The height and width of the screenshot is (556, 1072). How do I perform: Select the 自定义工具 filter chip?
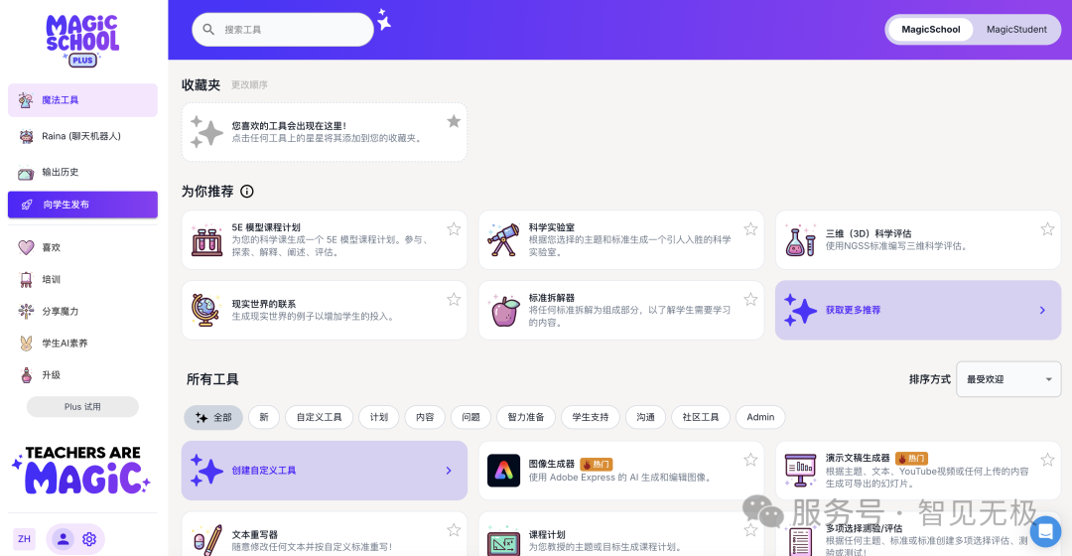pyautogui.click(x=319, y=417)
